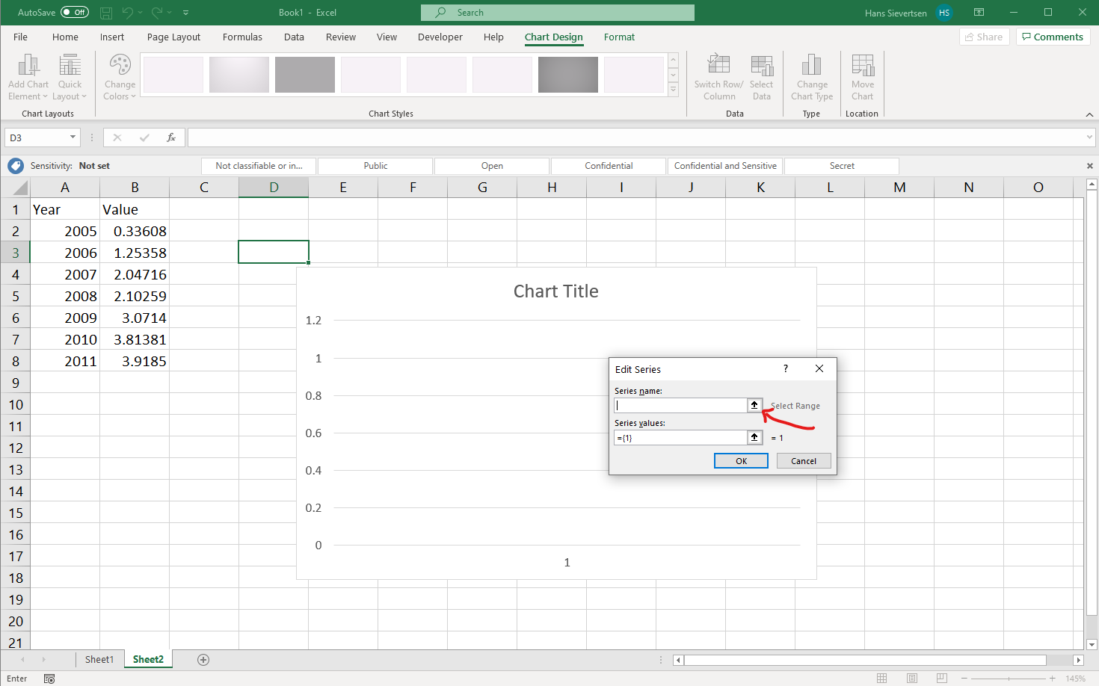Select Secret sensitivity label

(842, 166)
